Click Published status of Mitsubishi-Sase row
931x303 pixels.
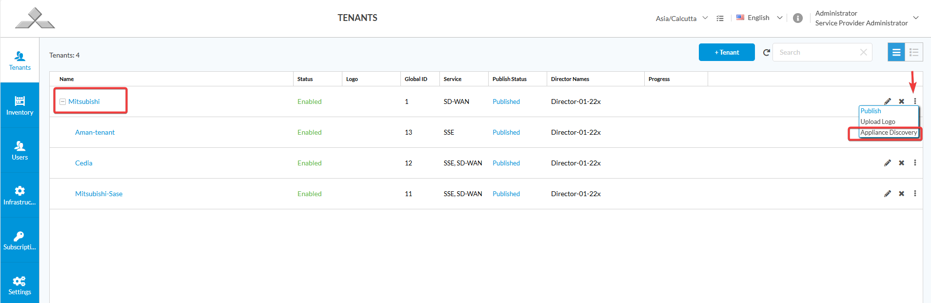506,194
